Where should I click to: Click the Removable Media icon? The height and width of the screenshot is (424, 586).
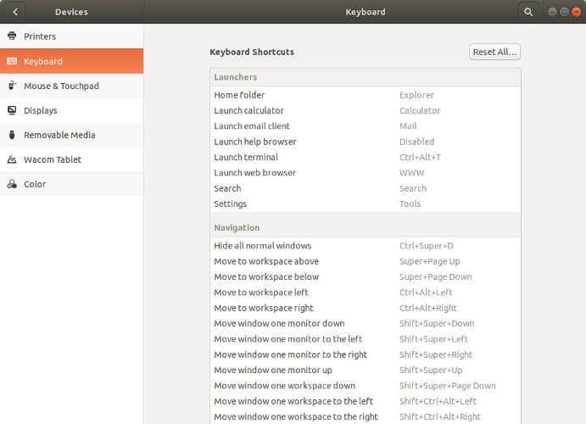coord(12,135)
